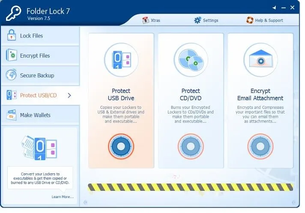Image resolution: width=305 pixels, height=213 pixels.
Task: Select Protect USB/CD in sidebar
Action: pos(40,95)
